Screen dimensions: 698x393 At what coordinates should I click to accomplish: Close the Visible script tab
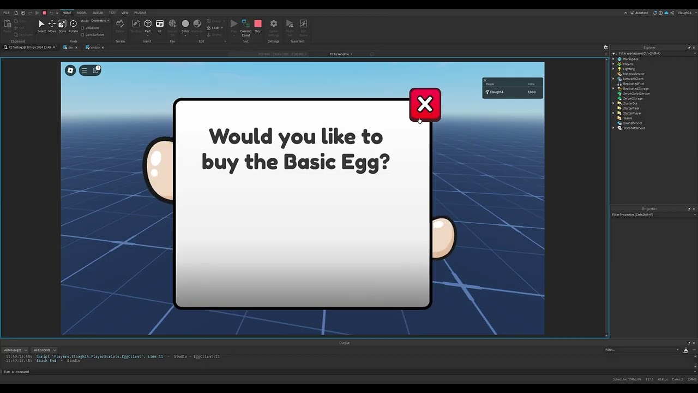(103, 47)
